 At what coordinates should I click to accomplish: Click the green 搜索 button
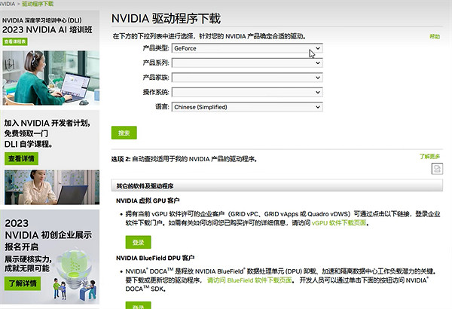pyautogui.click(x=124, y=133)
